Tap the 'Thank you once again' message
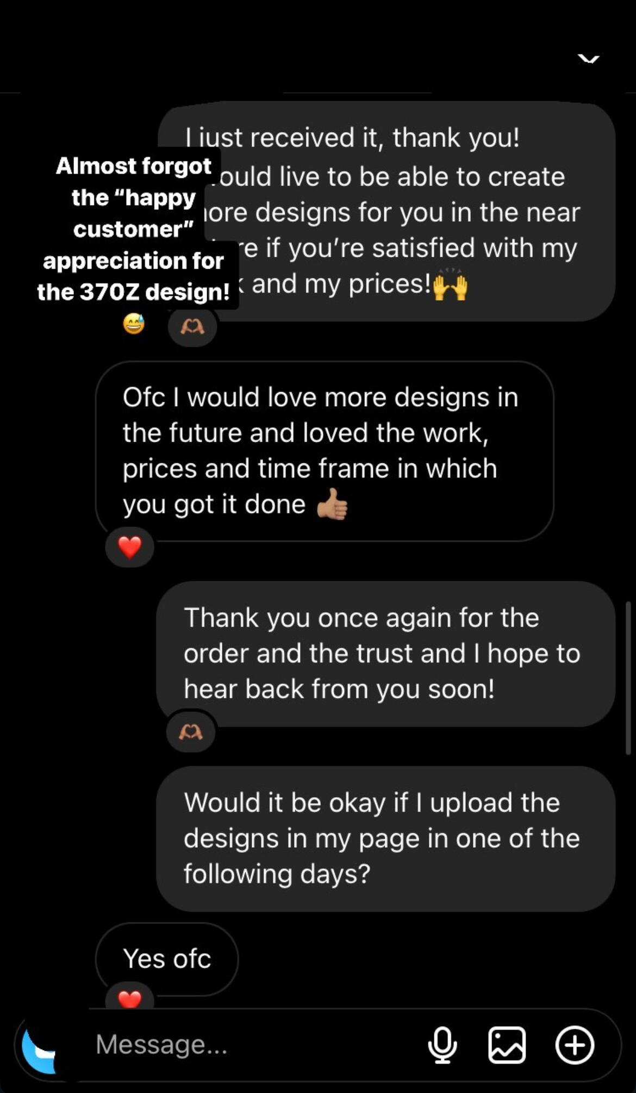636x1093 pixels. pos(385,653)
